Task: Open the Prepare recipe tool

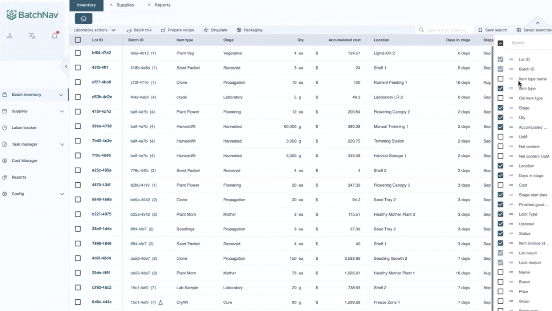Action: pos(177,30)
